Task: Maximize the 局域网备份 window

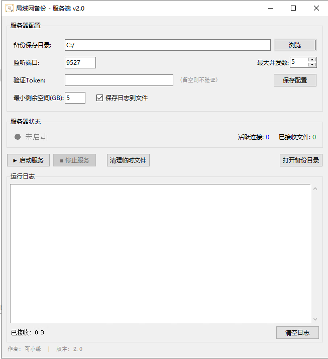Action: tap(293, 8)
